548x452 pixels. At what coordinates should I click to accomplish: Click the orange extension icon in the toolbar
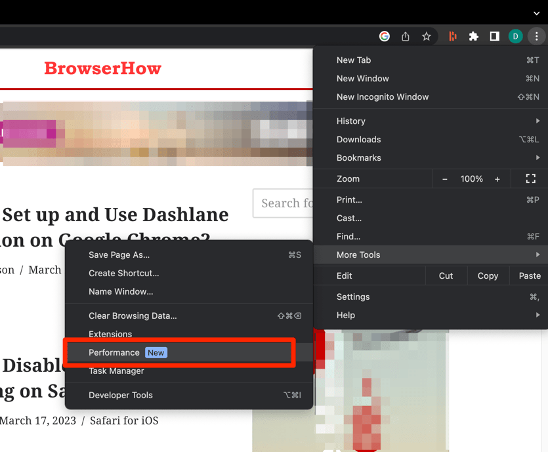[x=452, y=36]
